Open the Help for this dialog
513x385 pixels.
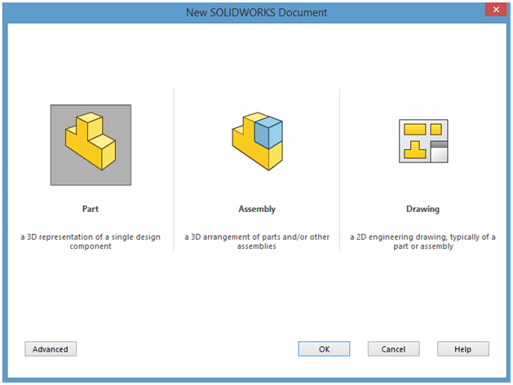[x=462, y=349]
